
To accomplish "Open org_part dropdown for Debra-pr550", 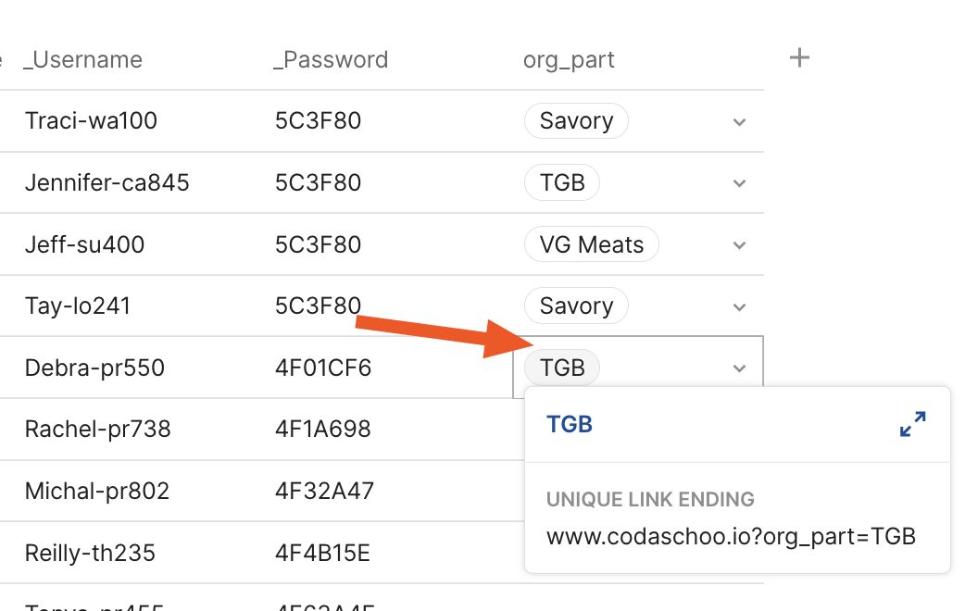I will click(x=739, y=368).
